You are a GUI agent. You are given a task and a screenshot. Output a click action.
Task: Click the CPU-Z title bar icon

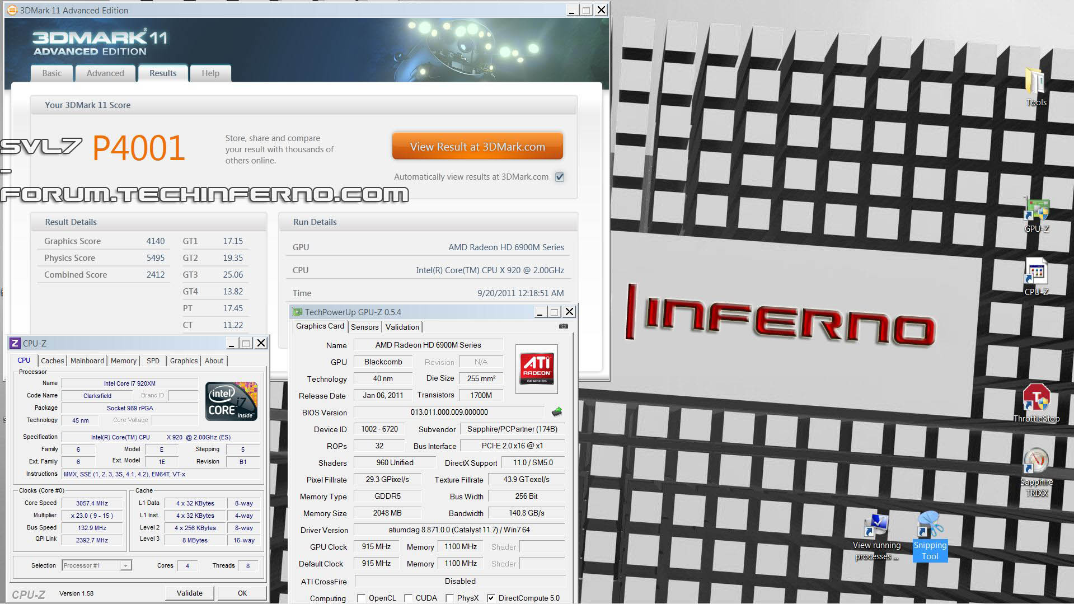[15, 343]
